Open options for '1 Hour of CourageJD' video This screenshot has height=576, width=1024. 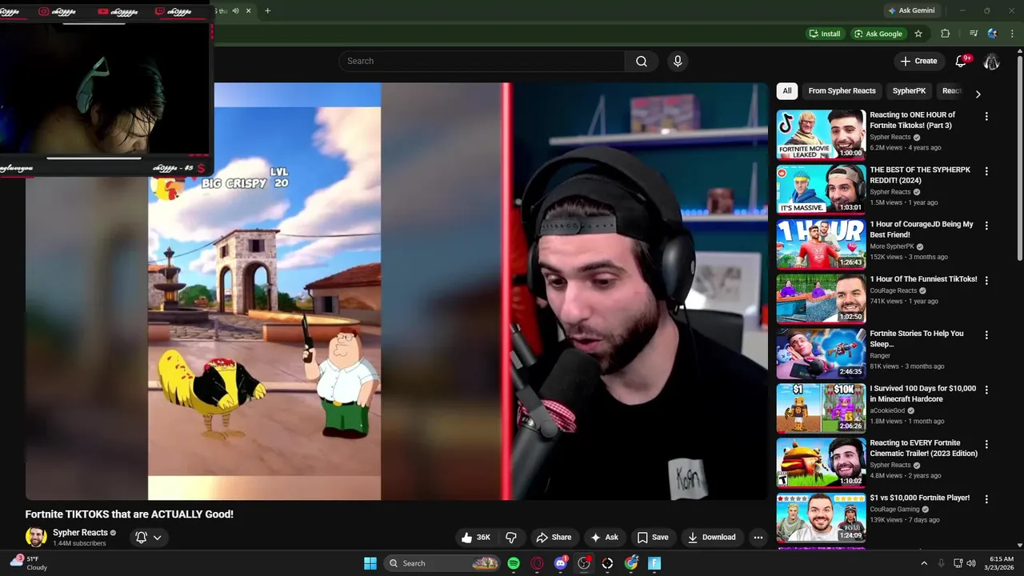[x=986, y=226]
